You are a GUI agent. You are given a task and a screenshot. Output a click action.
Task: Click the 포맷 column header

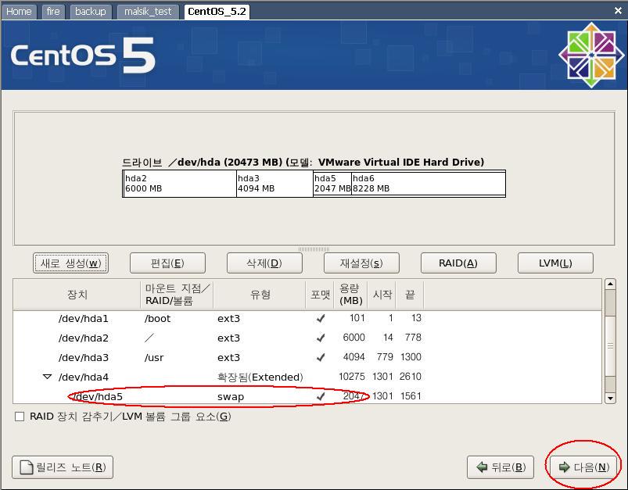pyautogui.click(x=320, y=295)
